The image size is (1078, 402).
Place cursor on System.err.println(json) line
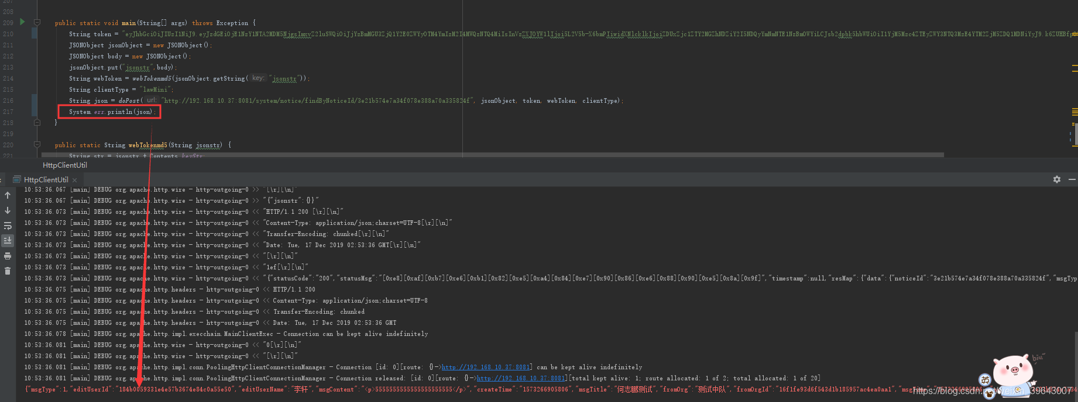112,112
